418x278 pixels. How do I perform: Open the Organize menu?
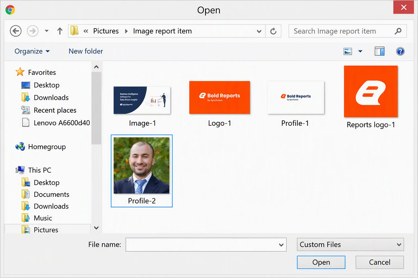[x=32, y=51]
